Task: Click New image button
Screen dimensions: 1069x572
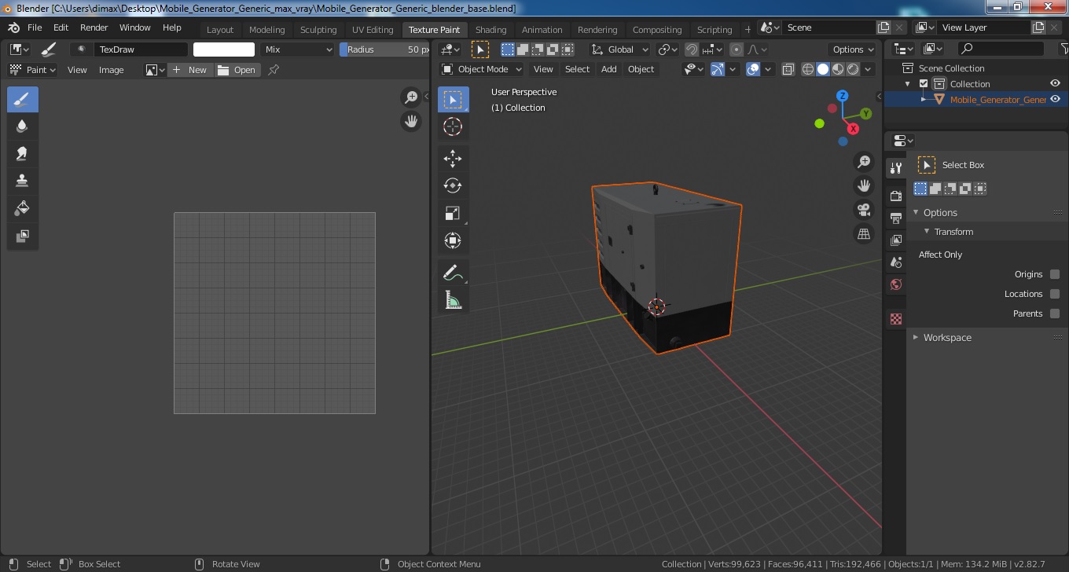Action: point(190,70)
